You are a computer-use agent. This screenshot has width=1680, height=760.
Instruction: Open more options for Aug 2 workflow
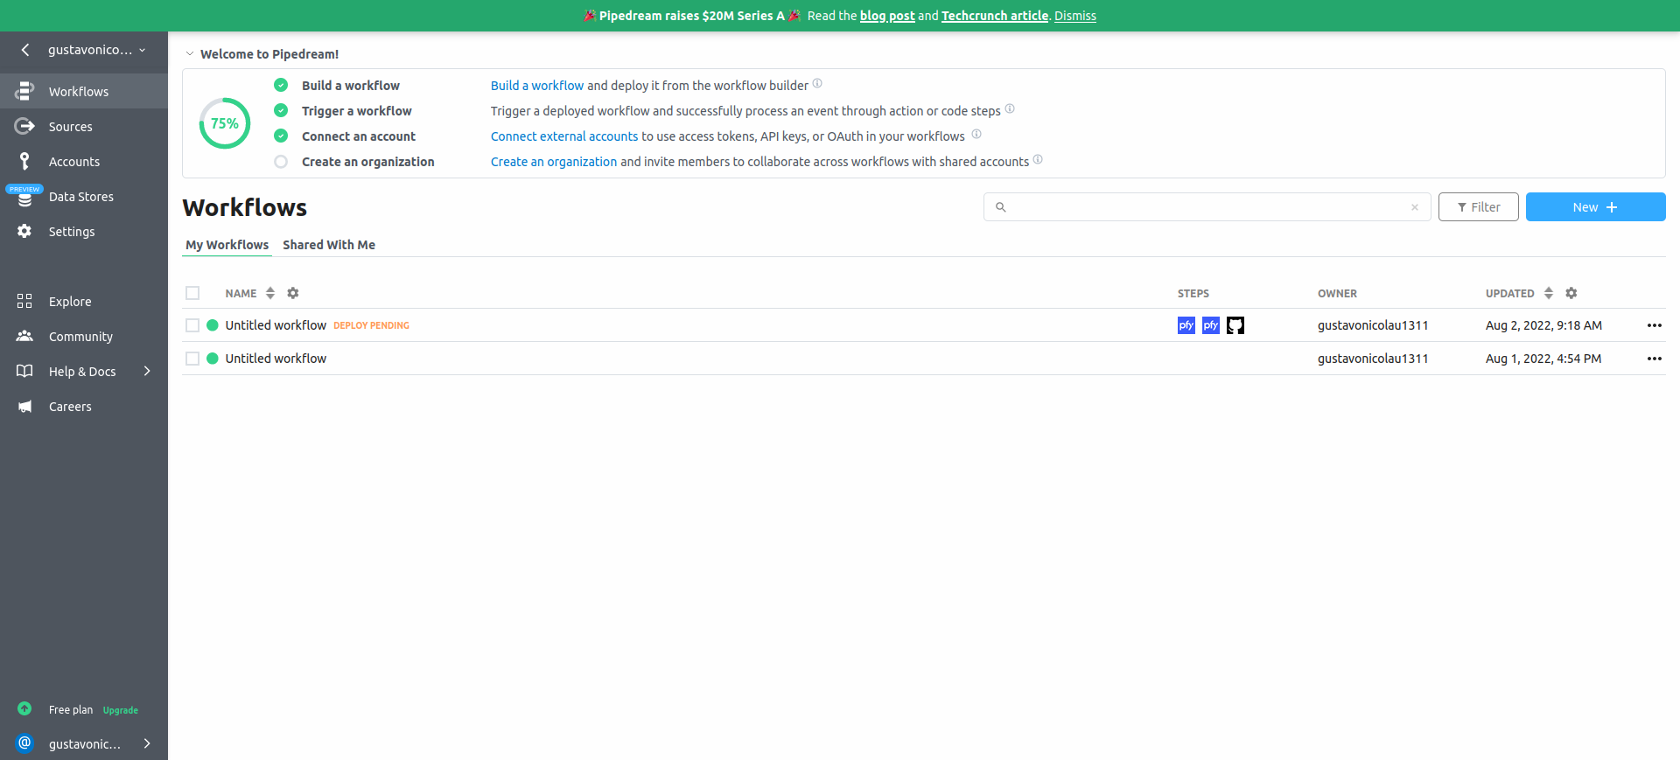coord(1655,325)
